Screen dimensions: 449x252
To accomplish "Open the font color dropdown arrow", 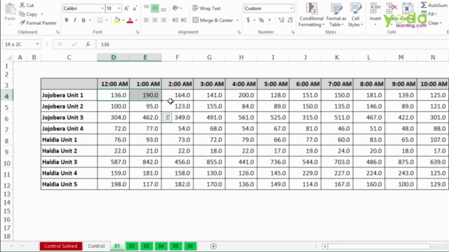I will point(136,20).
